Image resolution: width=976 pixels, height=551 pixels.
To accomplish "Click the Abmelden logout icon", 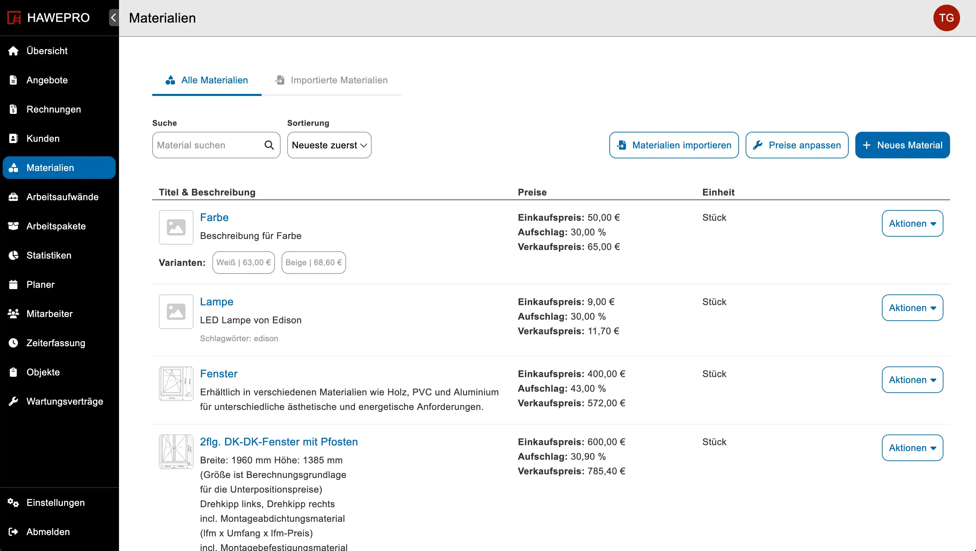I will click(x=13, y=532).
